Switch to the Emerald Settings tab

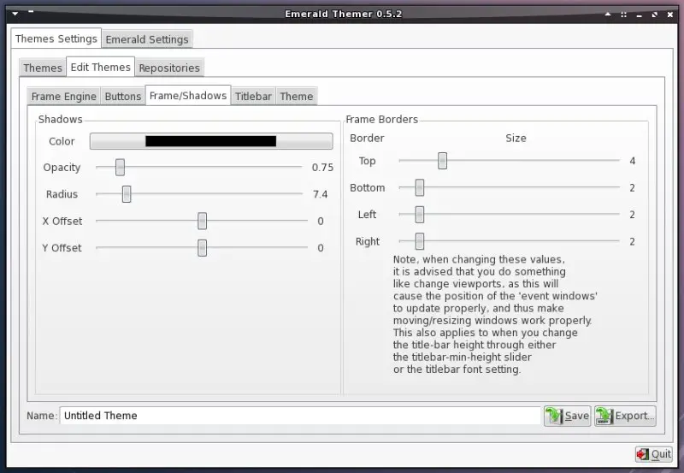pyautogui.click(x=147, y=39)
